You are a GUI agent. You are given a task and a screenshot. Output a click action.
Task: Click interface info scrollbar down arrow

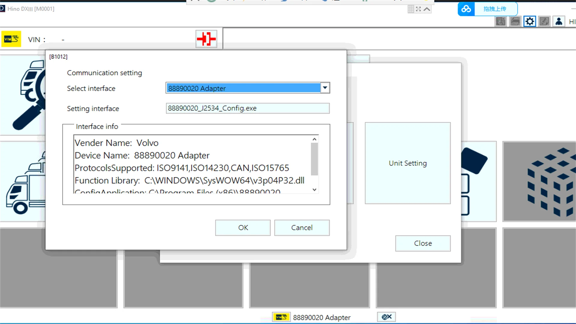314,190
